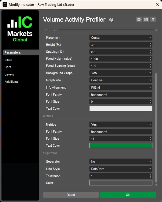
Task: Select the Parameters tab
Action: coord(21,52)
